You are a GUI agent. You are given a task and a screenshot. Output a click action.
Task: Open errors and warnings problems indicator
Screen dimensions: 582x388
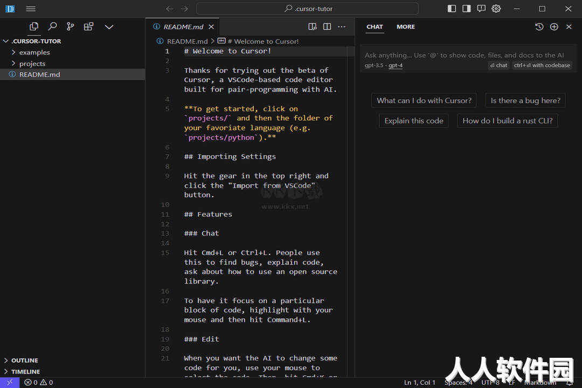(x=39, y=383)
